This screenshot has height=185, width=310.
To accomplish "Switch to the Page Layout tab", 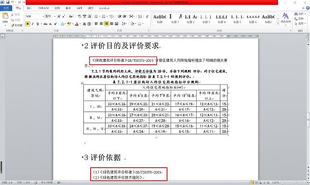I will click(x=43, y=8).
